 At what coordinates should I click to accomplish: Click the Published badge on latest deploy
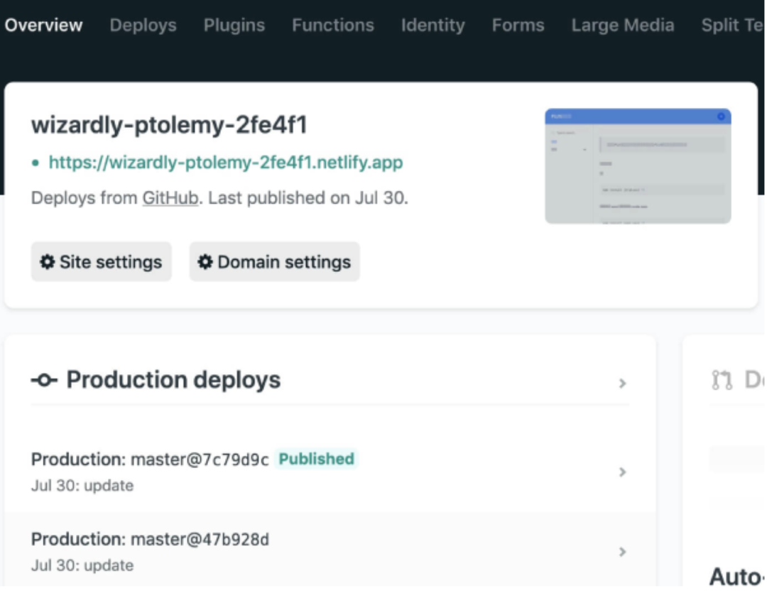pyautogui.click(x=316, y=459)
